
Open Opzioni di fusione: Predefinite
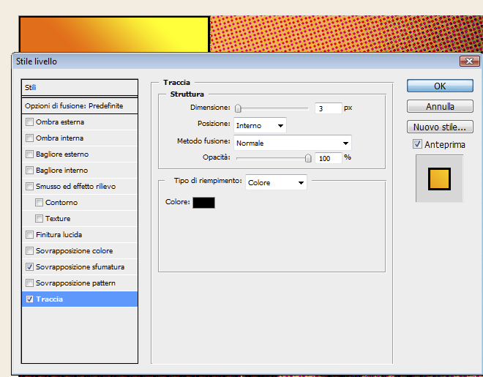80,106
